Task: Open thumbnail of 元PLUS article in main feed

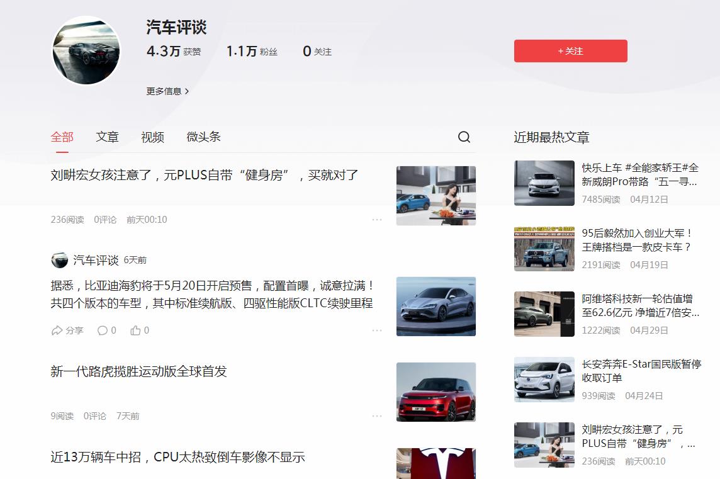Action: (436, 196)
